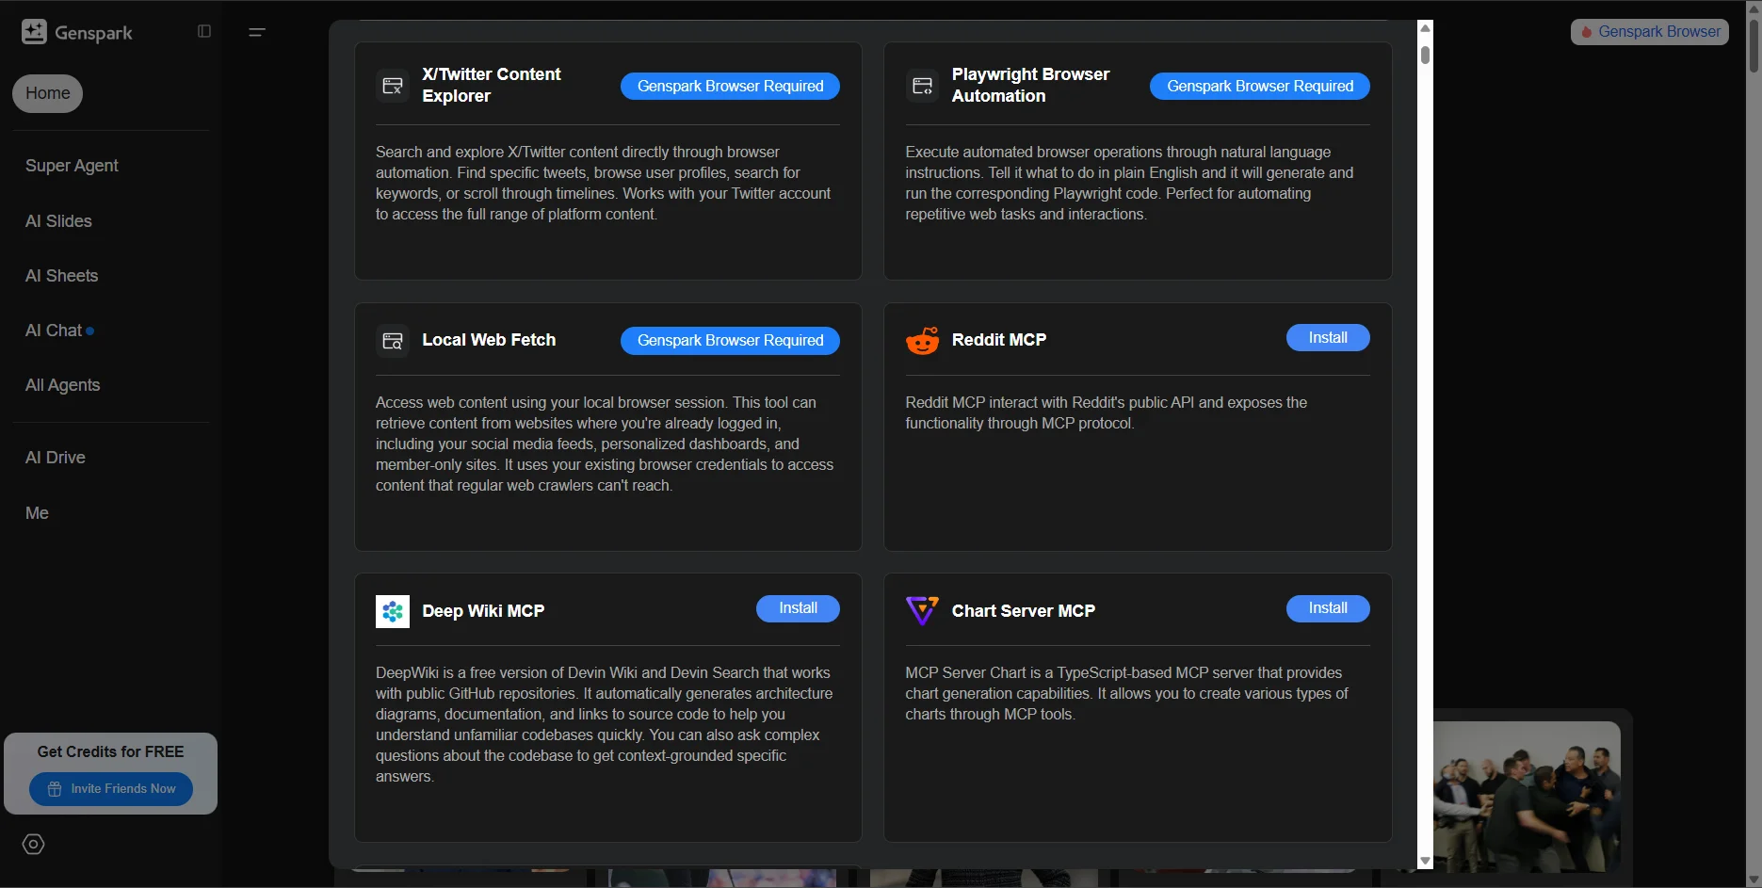Open the Super Agent menu item

72,166
